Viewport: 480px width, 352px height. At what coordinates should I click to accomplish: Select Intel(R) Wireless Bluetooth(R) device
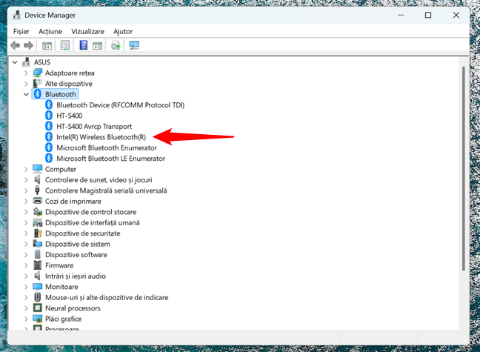(101, 137)
